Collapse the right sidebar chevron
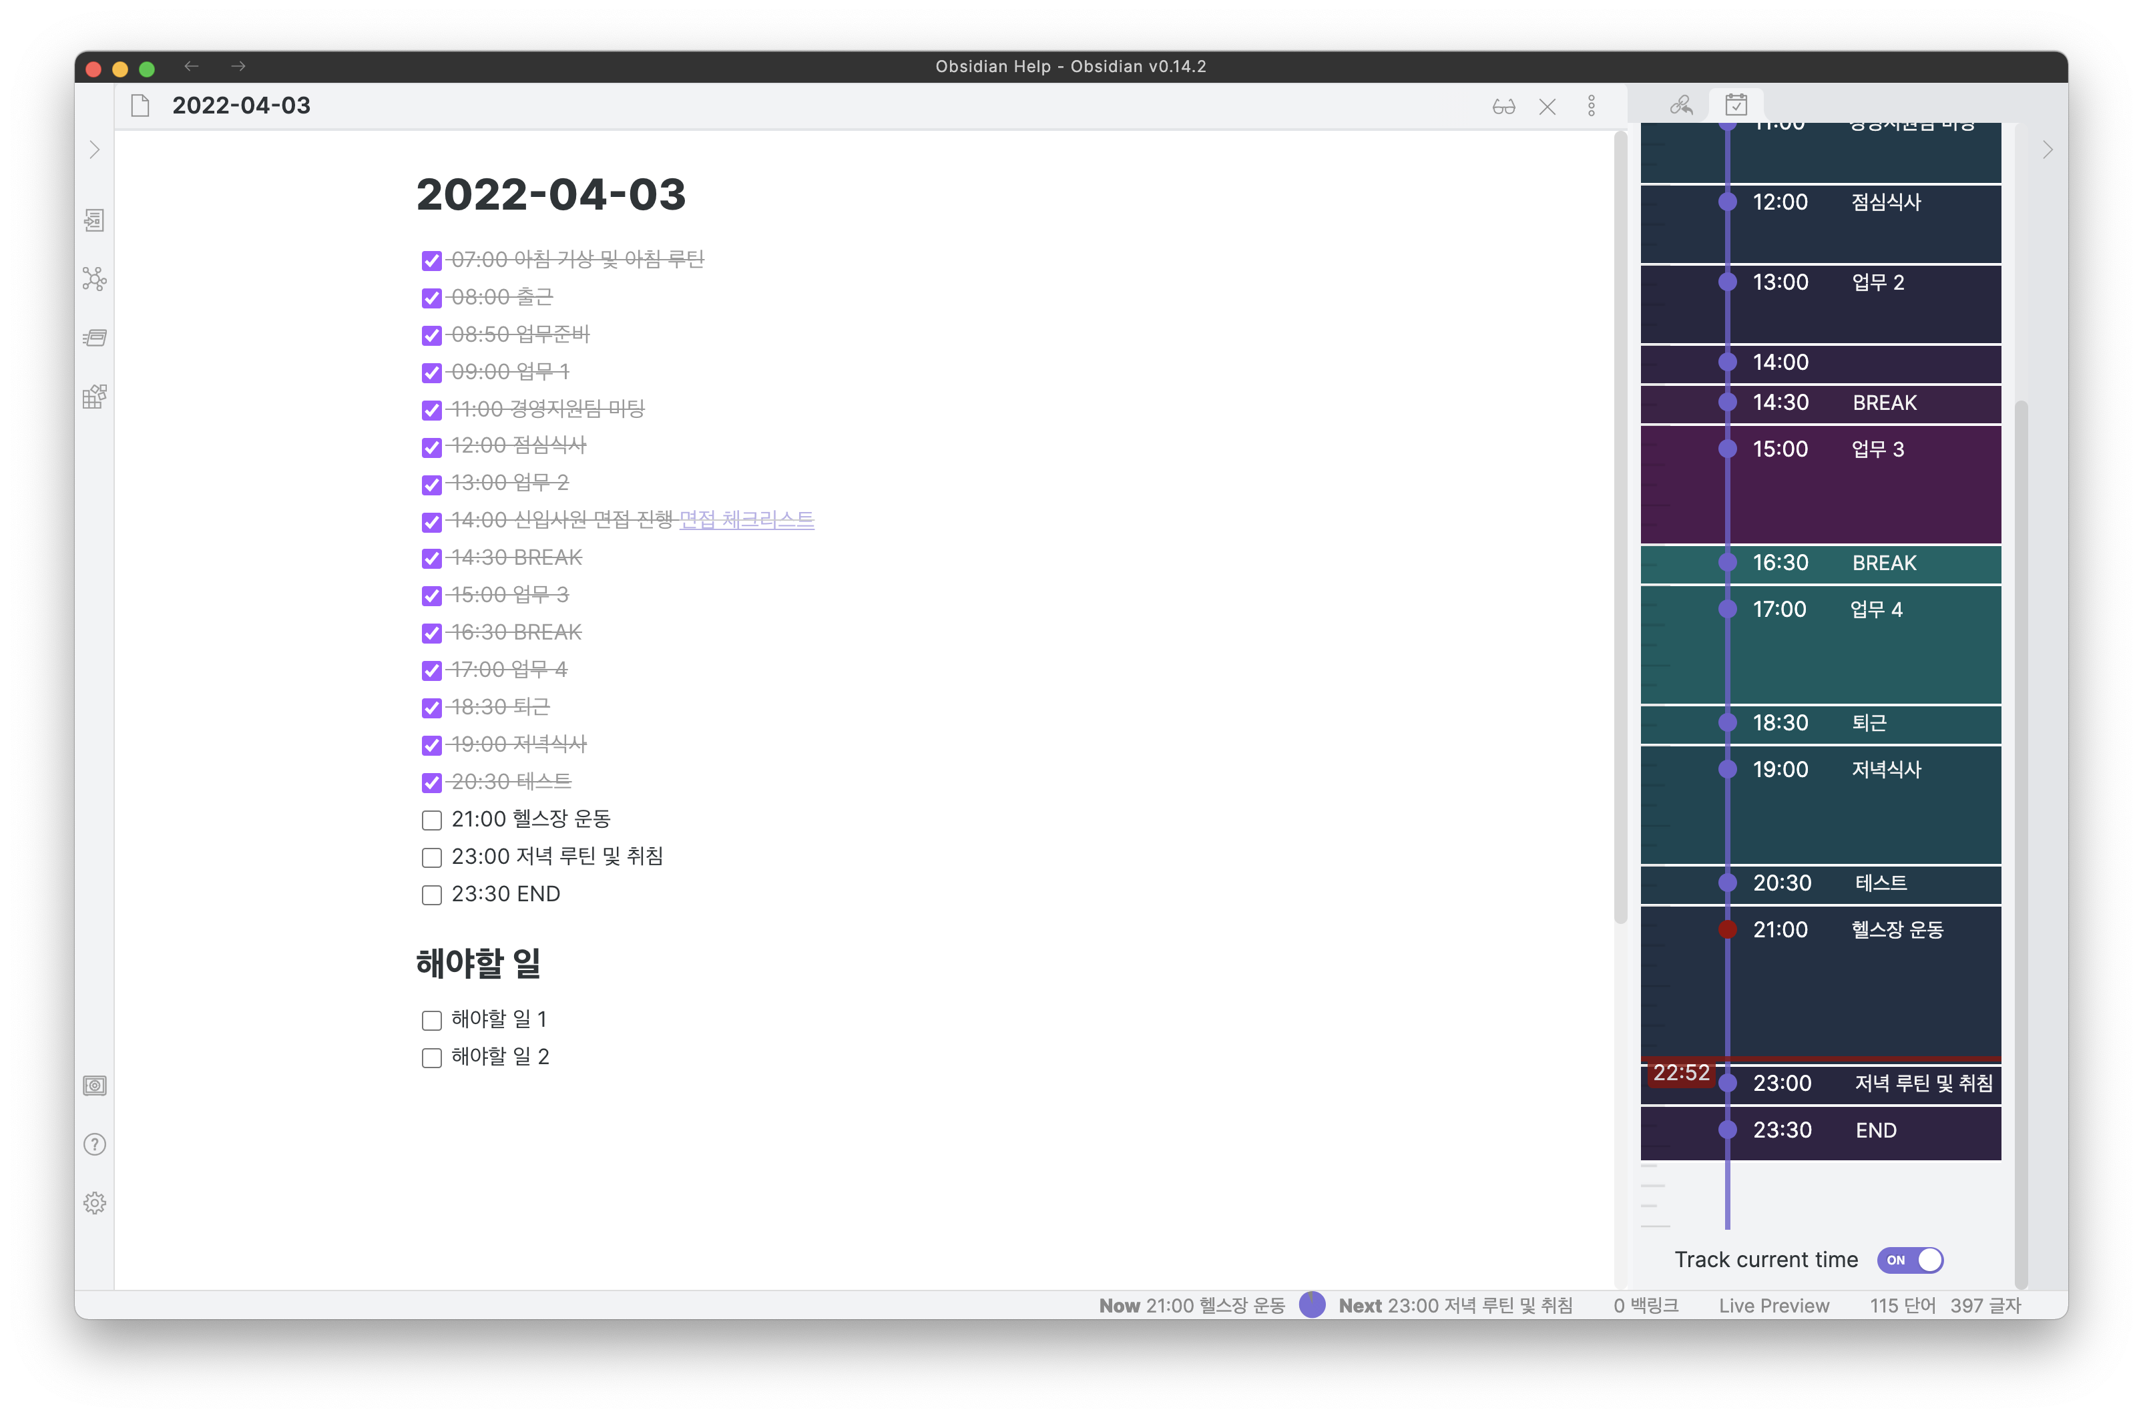The height and width of the screenshot is (1418, 2143). click(x=2047, y=150)
